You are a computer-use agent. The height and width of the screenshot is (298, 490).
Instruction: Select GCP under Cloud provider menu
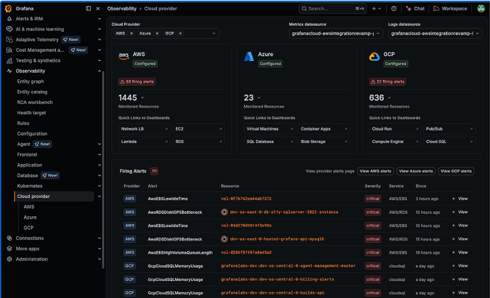pyautogui.click(x=29, y=228)
